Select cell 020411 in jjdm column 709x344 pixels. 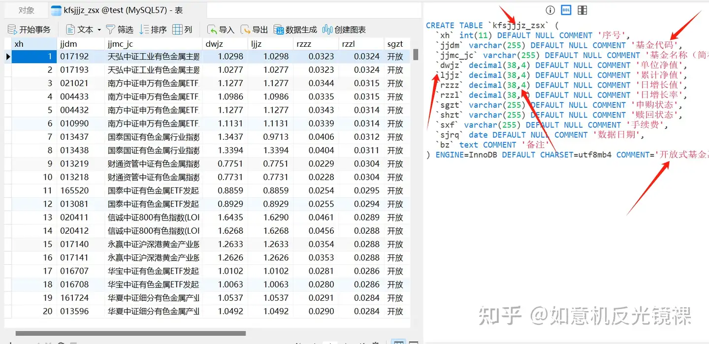pos(80,218)
